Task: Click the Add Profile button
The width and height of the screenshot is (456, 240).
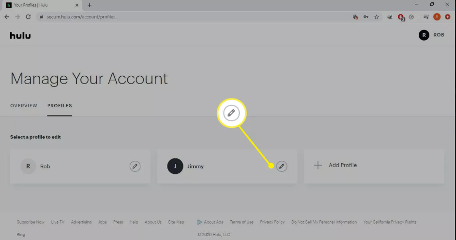Action: click(374, 166)
